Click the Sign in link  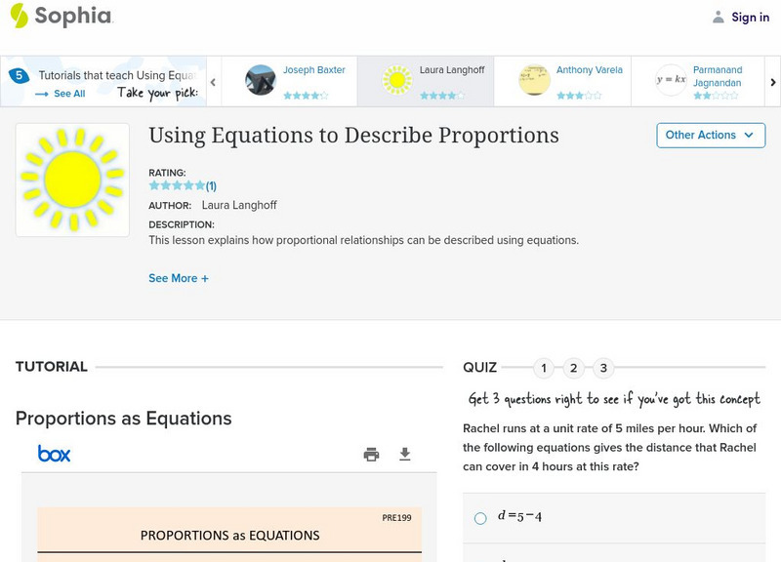click(x=750, y=17)
